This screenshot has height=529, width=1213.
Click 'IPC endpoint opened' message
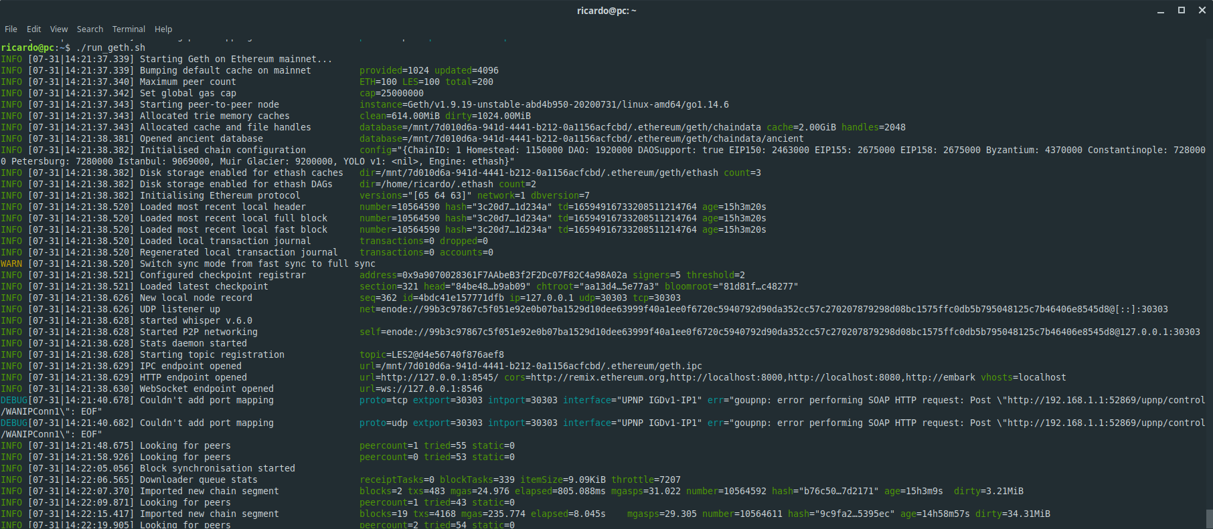click(190, 366)
